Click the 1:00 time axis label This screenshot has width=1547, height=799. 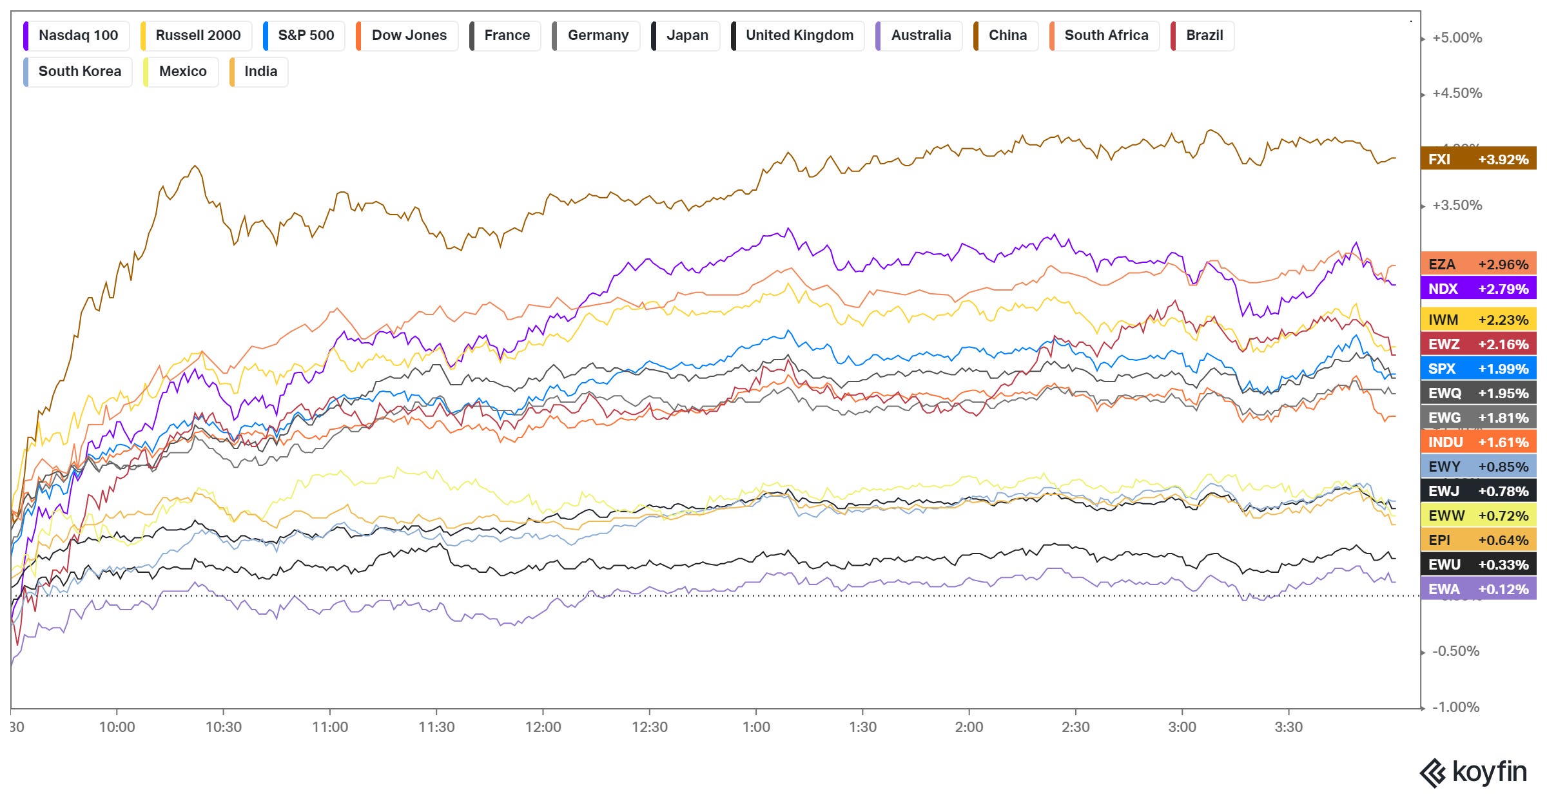(756, 727)
